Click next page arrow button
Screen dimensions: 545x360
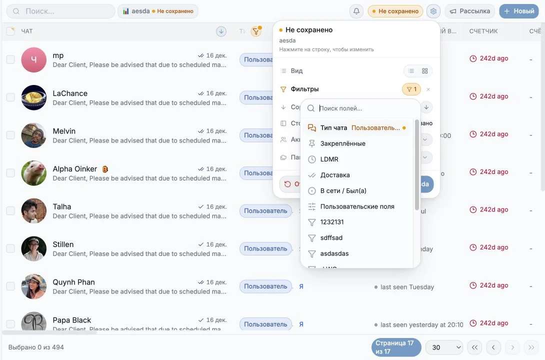512,347
